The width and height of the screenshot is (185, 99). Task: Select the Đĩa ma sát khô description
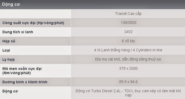tap(128, 59)
